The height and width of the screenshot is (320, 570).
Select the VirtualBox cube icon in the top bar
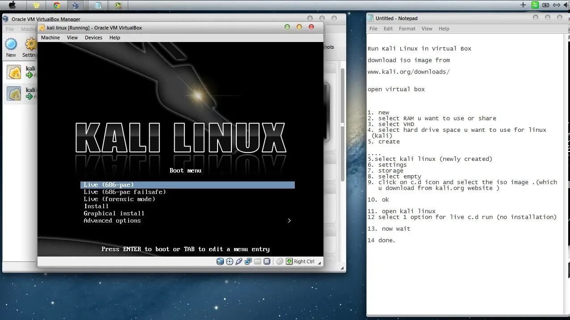pyautogui.click(x=75, y=5)
